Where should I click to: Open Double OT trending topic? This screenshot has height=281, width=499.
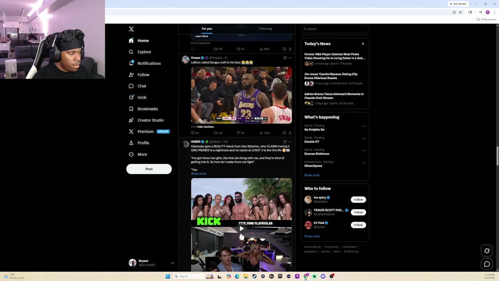pos(312,142)
